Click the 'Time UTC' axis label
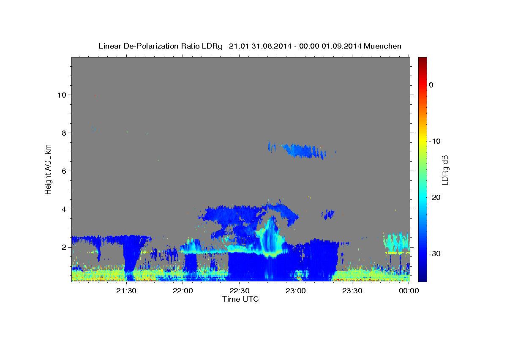 pyautogui.click(x=240, y=299)
